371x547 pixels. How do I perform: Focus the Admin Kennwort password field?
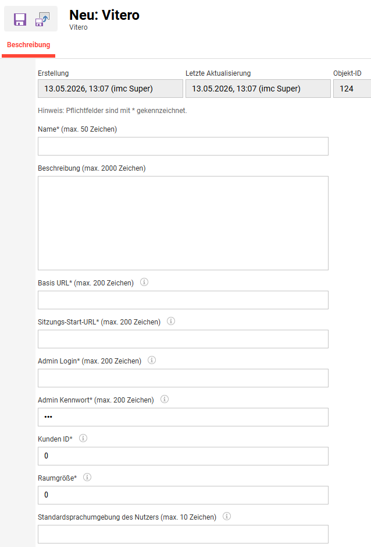pos(183,417)
